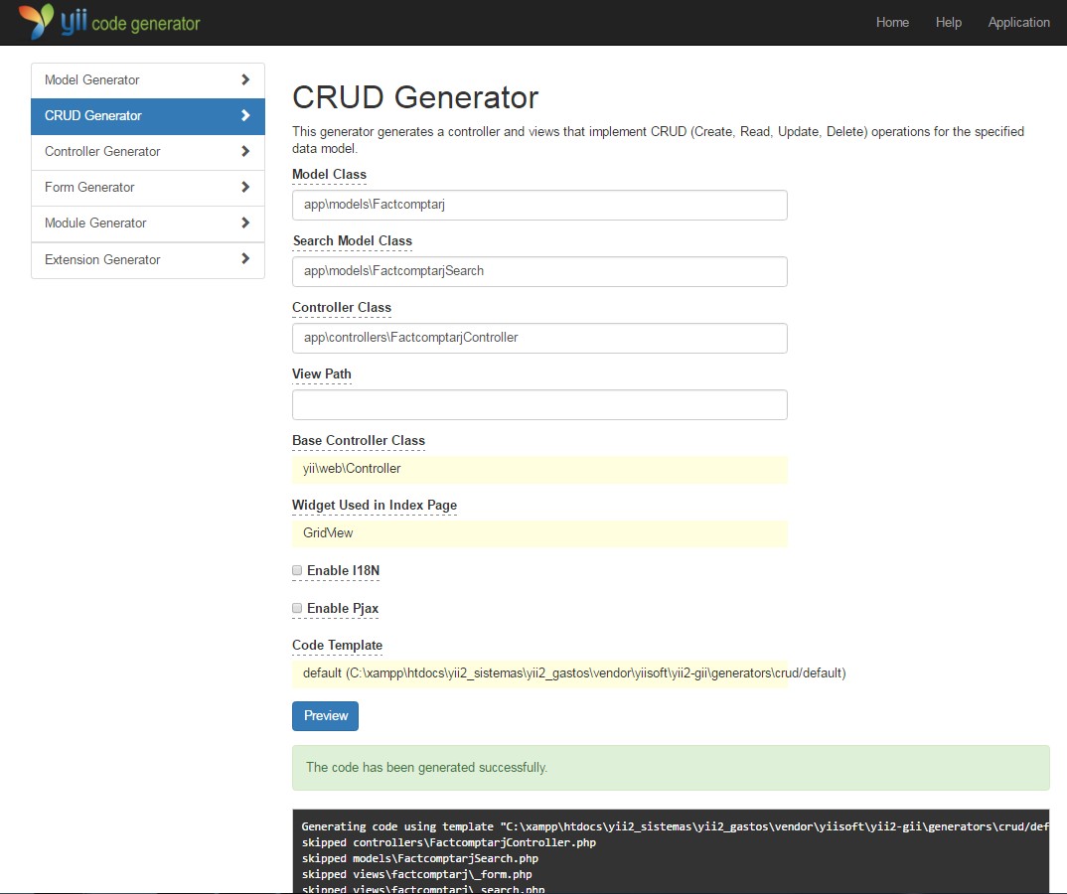Enable the I18N checkbox
Image resolution: width=1067 pixels, height=894 pixels.
point(296,570)
